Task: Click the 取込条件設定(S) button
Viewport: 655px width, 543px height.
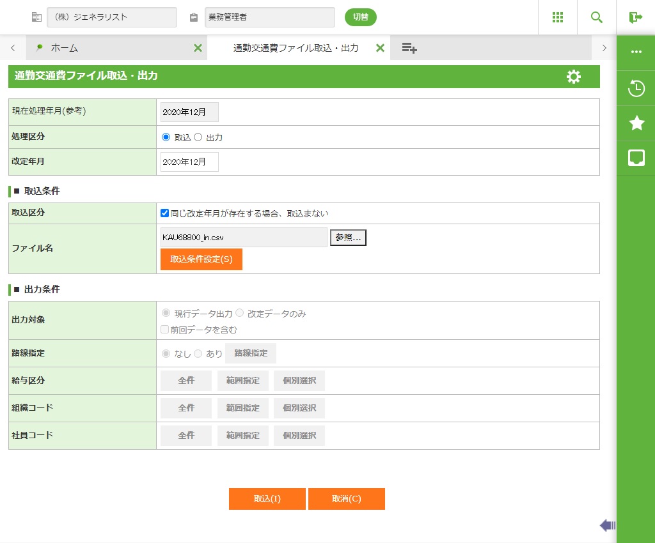Action: (201, 259)
